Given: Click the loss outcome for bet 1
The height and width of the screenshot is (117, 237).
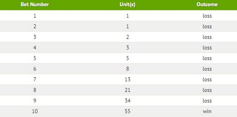Looking at the screenshot, I should pos(207,16).
